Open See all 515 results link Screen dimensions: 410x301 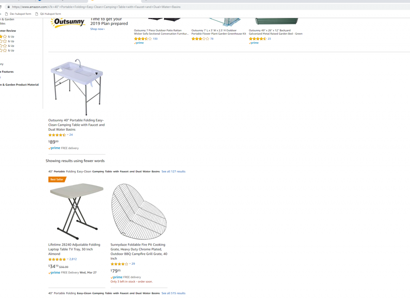coord(173,293)
